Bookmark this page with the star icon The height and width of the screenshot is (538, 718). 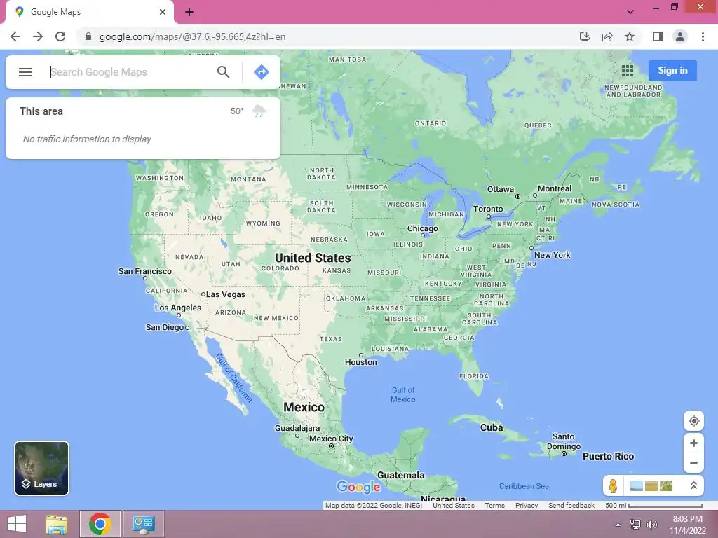[630, 36]
